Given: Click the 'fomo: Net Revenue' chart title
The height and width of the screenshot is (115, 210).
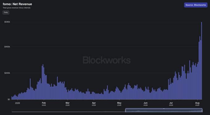Looking at the screenshot, I should [x=17, y=4].
